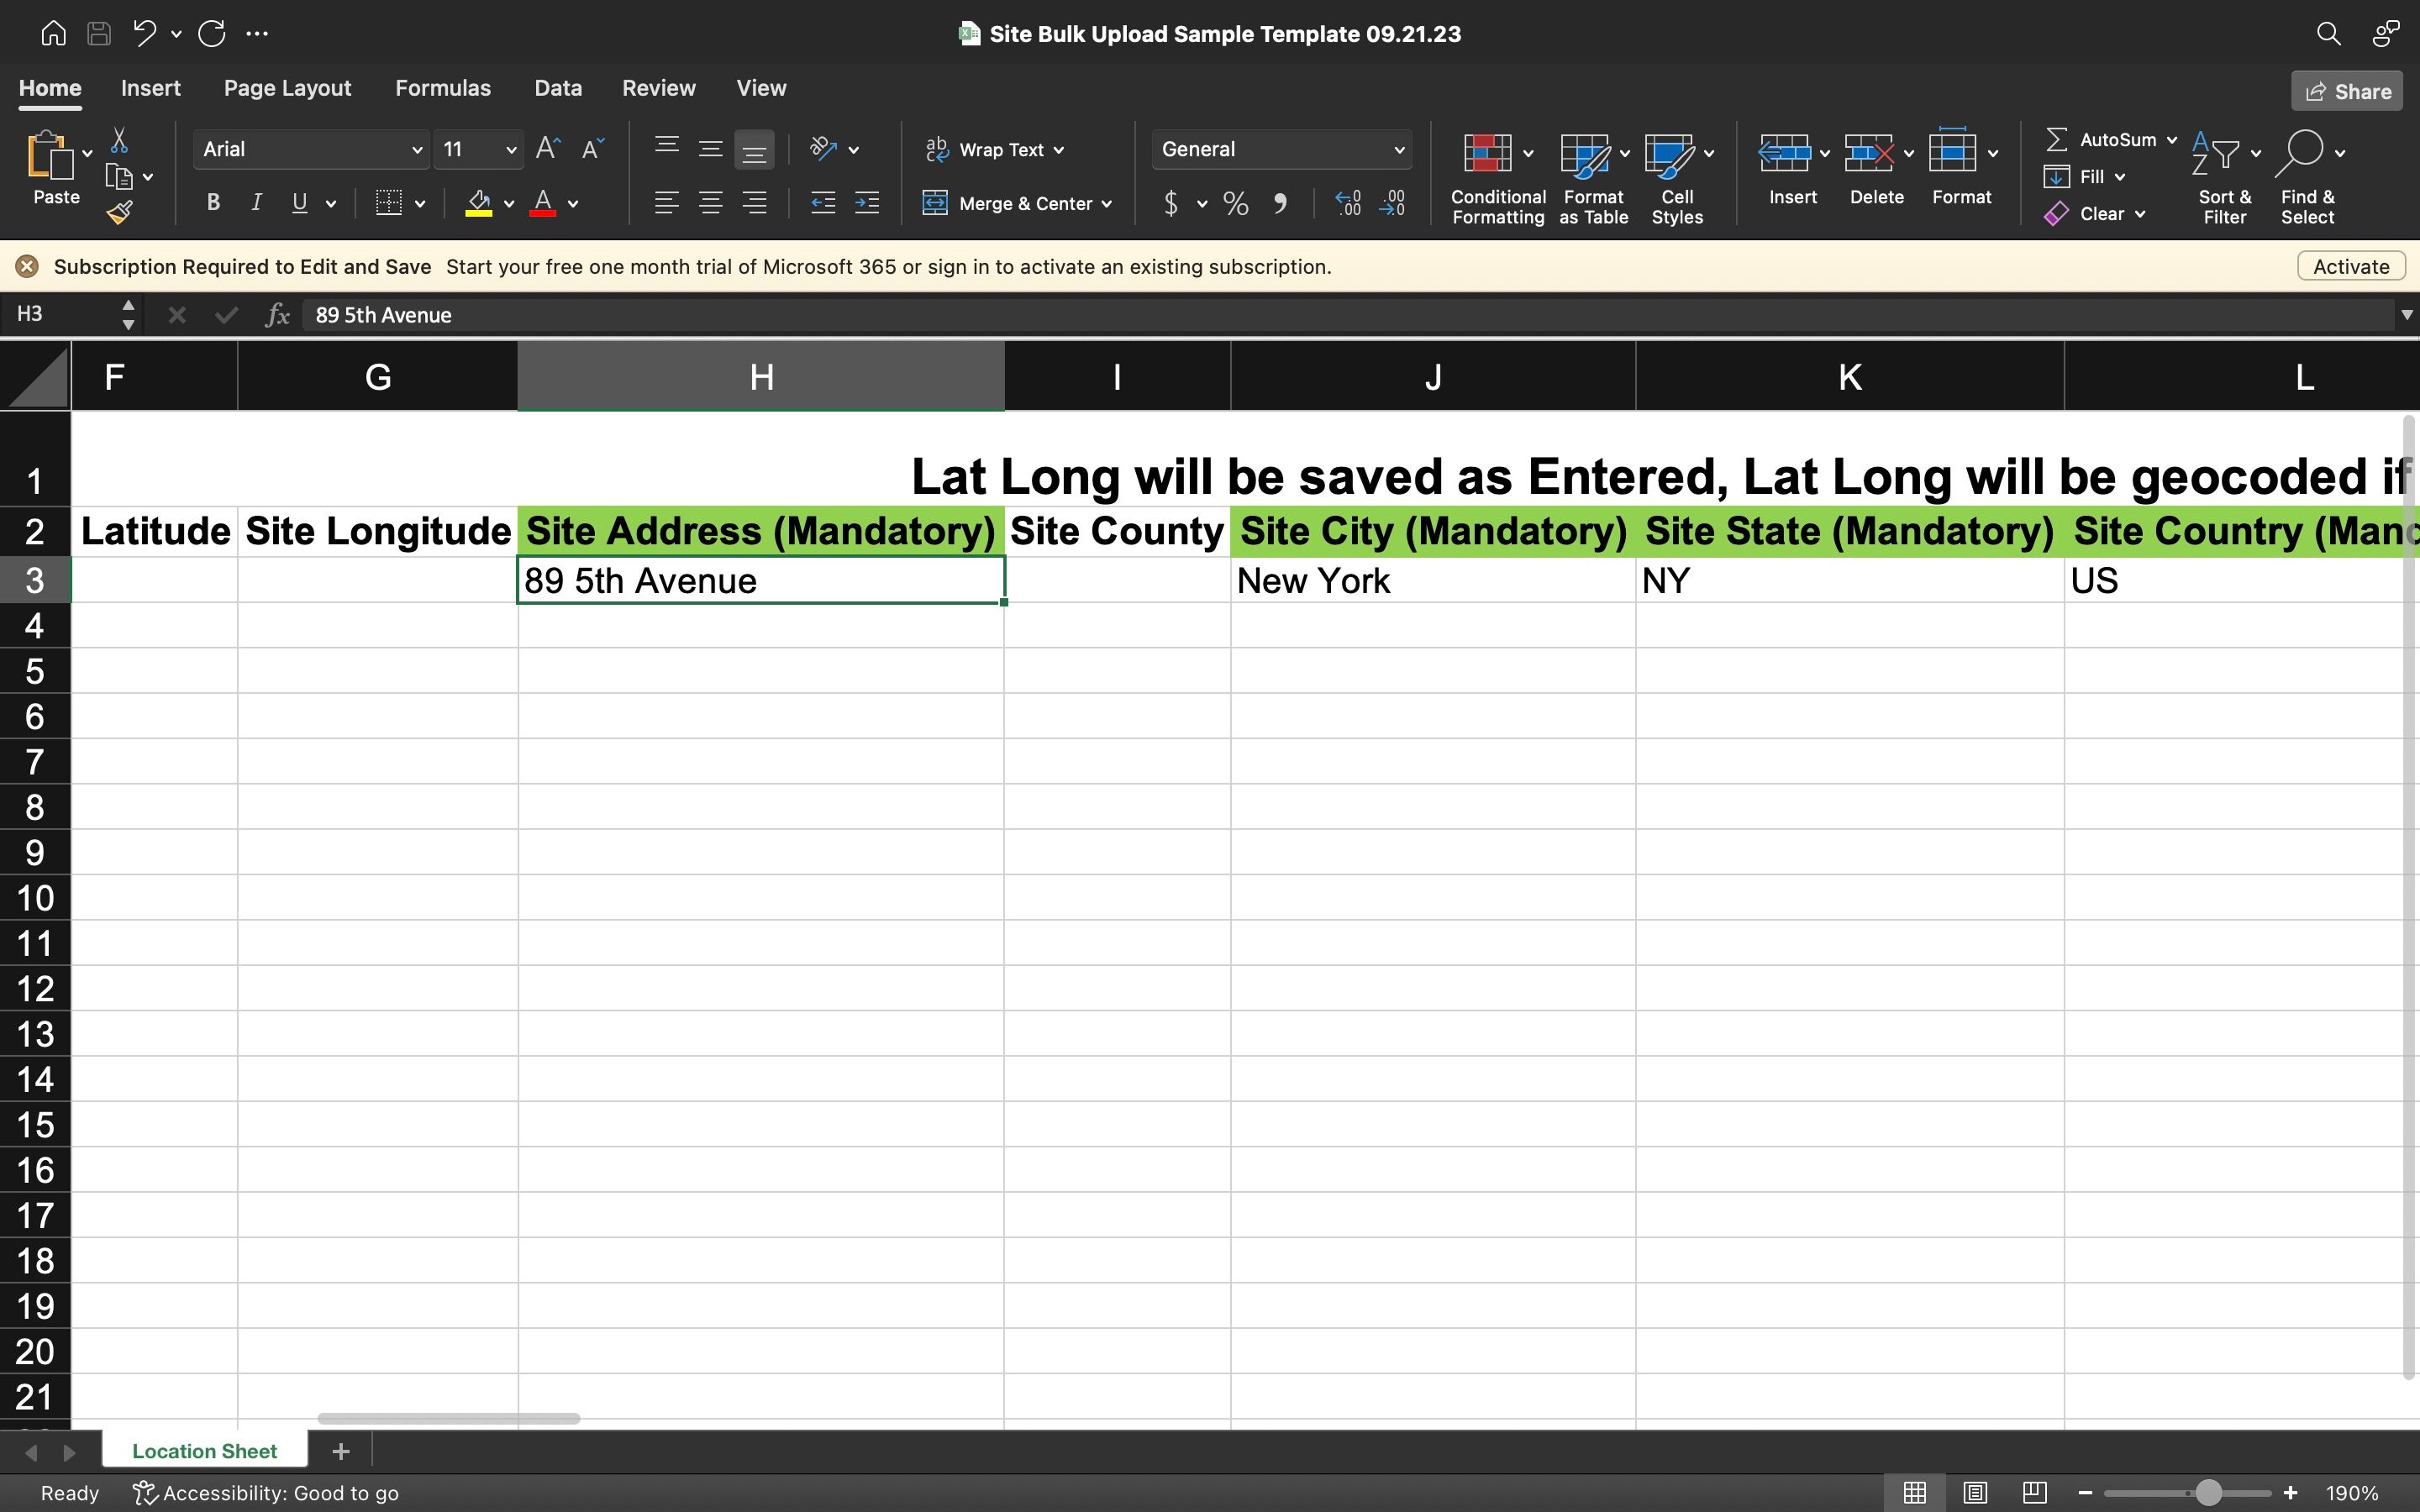This screenshot has width=2420, height=1512.
Task: Click the Share button
Action: pos(2346,92)
